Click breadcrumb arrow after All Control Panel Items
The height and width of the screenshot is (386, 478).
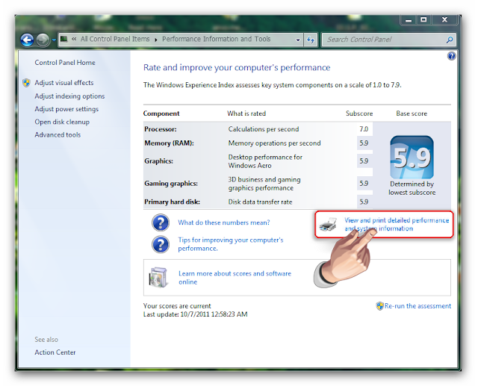pos(156,40)
